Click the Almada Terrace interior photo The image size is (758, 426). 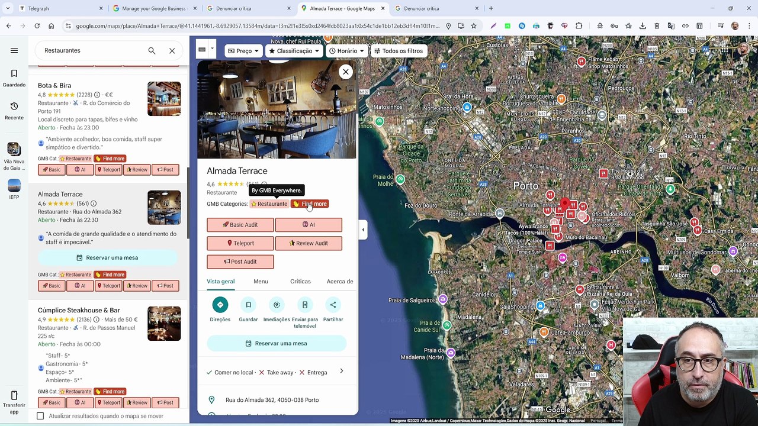(x=277, y=109)
